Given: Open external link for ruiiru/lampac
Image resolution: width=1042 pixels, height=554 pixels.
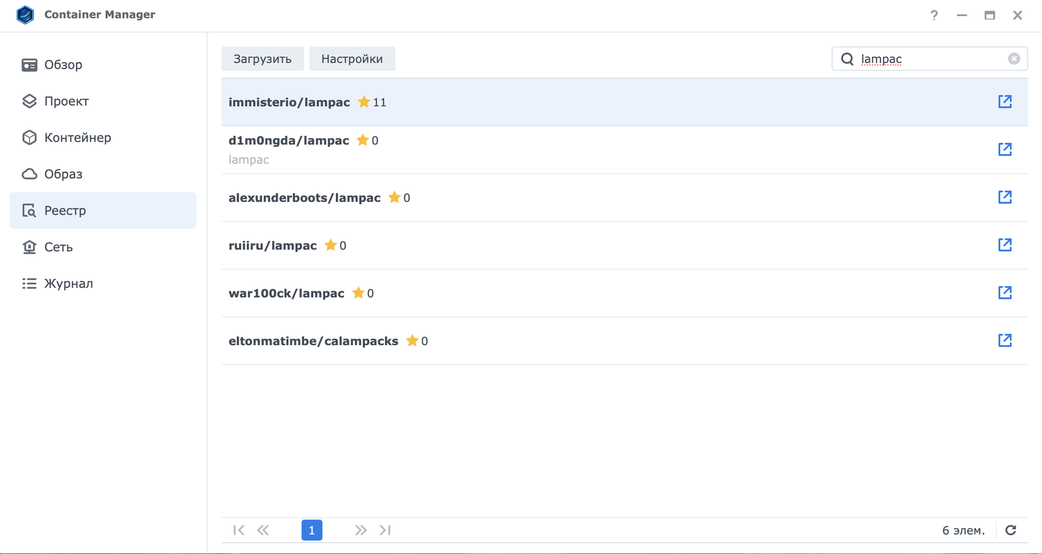Looking at the screenshot, I should [1004, 245].
